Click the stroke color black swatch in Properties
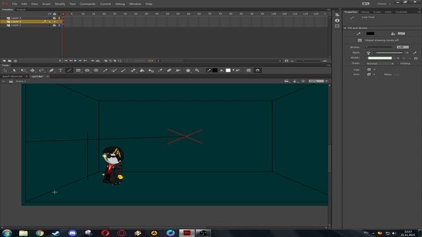 pyautogui.click(x=371, y=34)
